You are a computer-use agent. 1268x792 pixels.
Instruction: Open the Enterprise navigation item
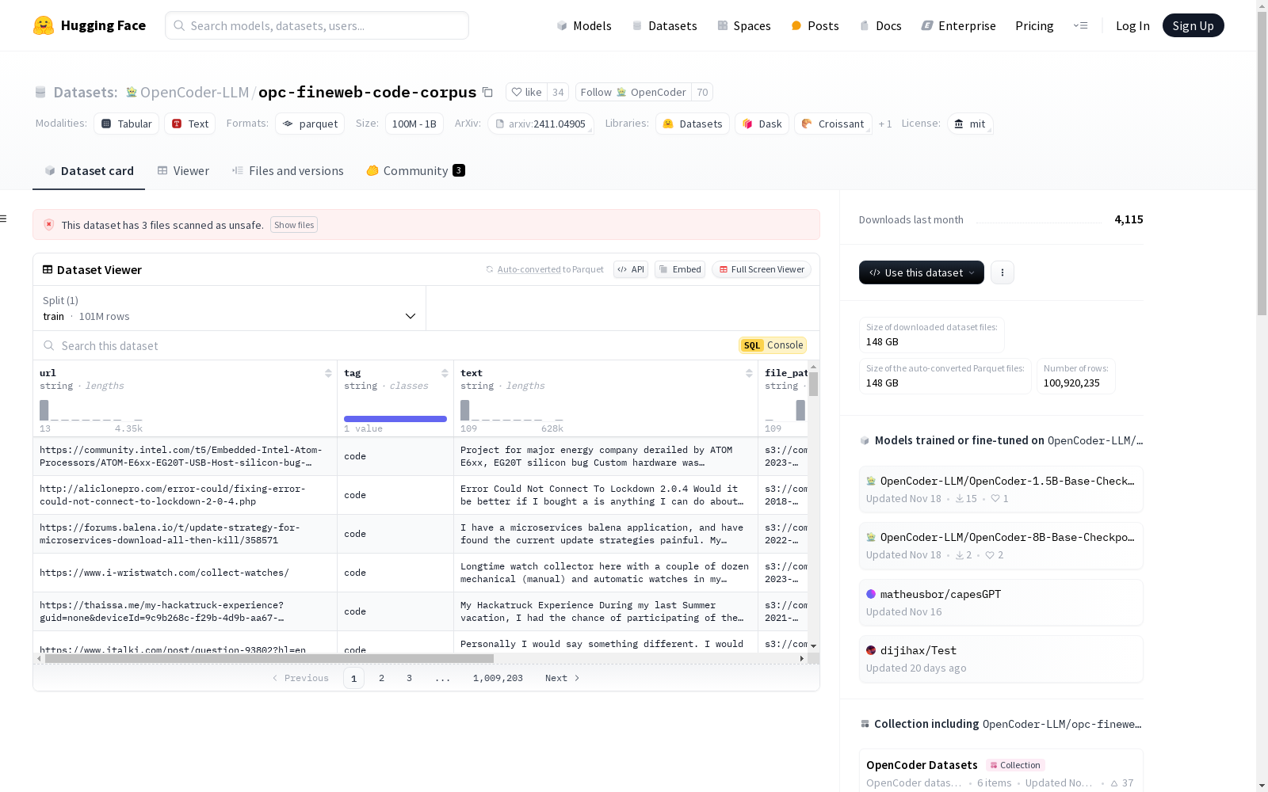coord(958,25)
